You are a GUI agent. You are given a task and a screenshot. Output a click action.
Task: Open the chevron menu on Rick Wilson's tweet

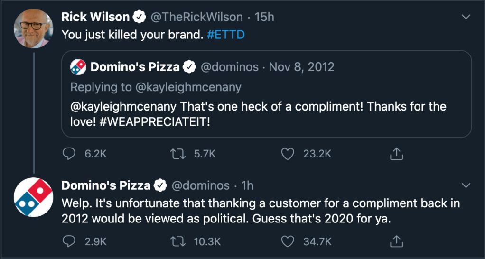pos(466,18)
